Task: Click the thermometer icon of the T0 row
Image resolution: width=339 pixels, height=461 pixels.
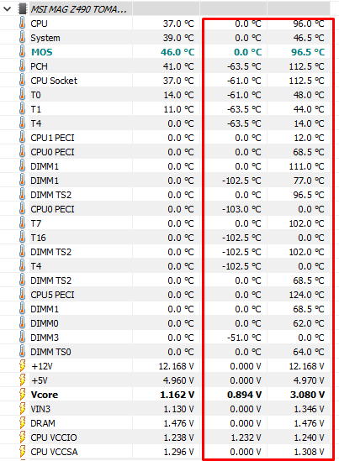Action: pos(23,95)
